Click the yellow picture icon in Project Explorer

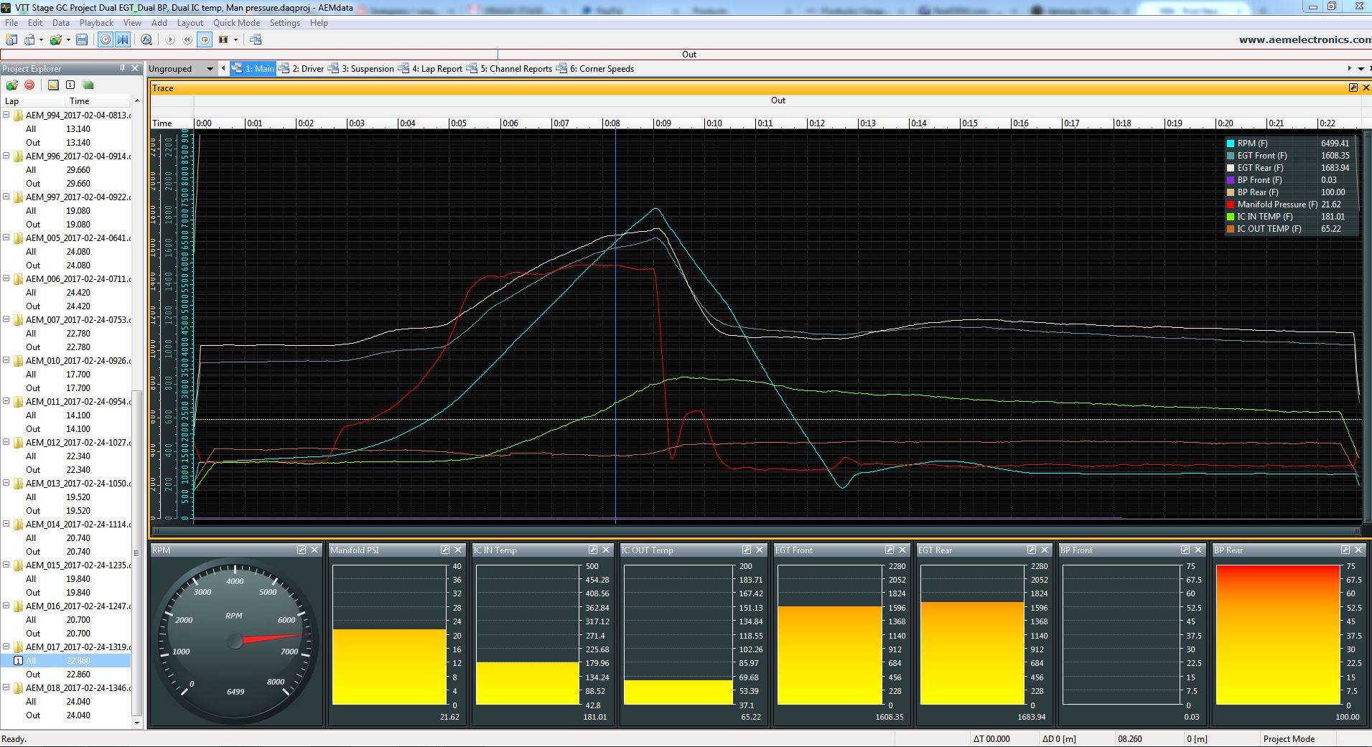click(x=53, y=85)
